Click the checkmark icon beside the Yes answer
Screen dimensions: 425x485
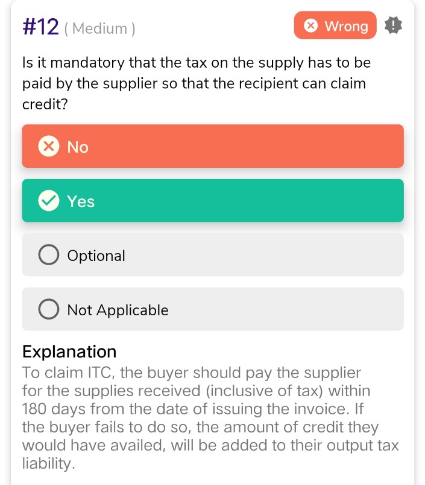pos(49,201)
